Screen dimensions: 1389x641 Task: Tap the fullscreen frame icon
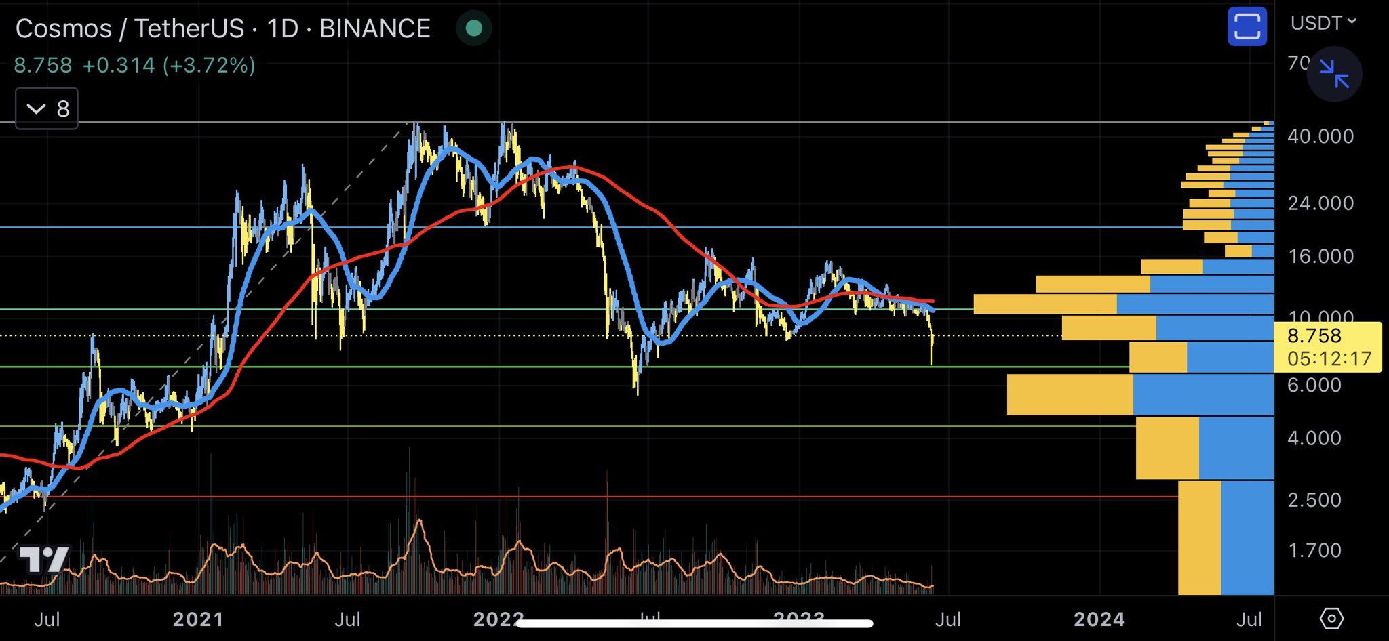point(1247,27)
